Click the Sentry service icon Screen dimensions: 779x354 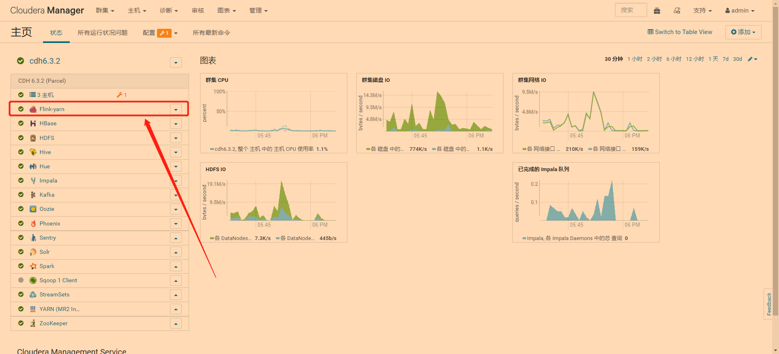[33, 238]
